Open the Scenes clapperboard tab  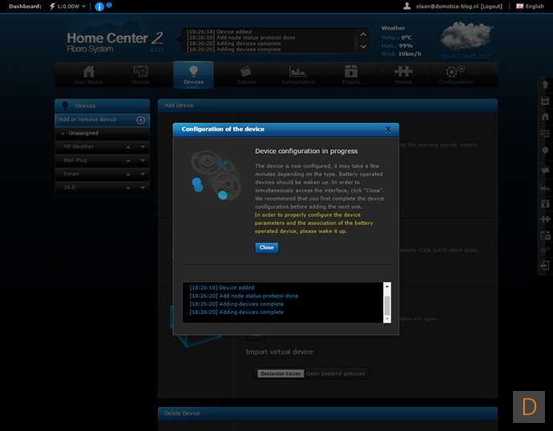[246, 75]
